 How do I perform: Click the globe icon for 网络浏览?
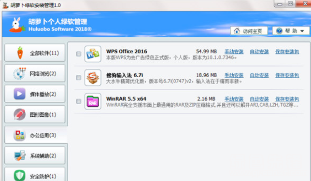click(19, 73)
